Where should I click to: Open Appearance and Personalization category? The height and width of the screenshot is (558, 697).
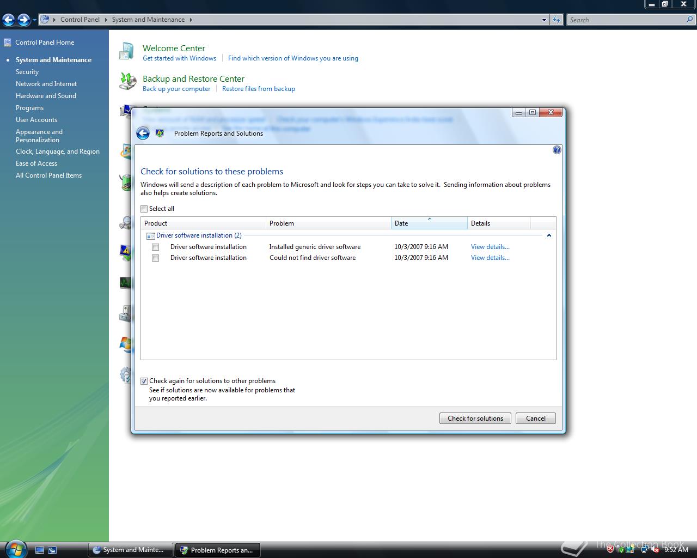click(39, 136)
